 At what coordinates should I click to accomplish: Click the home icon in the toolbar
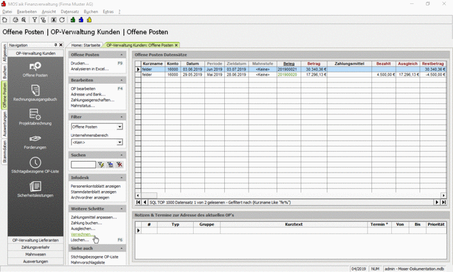[x=5, y=20]
